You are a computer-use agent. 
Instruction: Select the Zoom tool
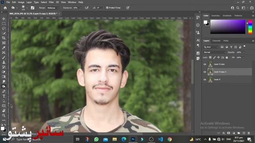(4, 116)
